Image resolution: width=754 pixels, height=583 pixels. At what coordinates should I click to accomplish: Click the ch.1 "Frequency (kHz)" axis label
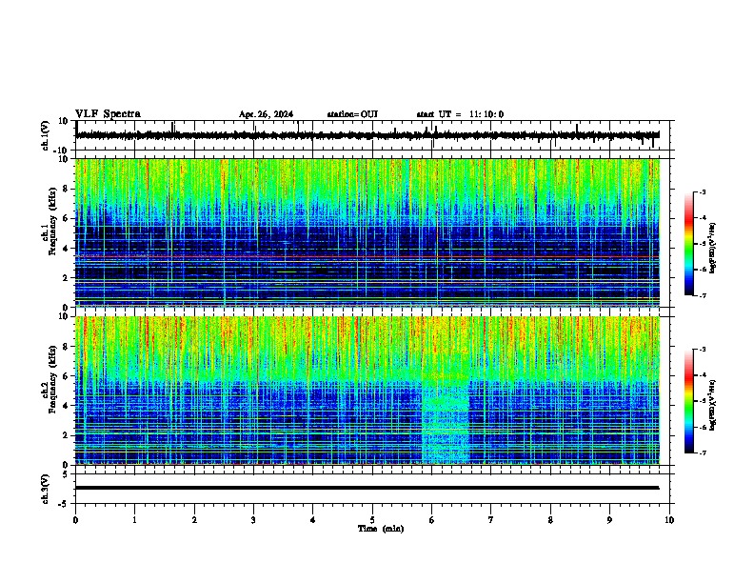[52, 222]
